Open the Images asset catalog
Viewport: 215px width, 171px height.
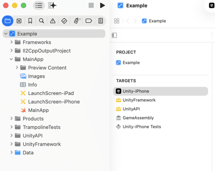54,76
